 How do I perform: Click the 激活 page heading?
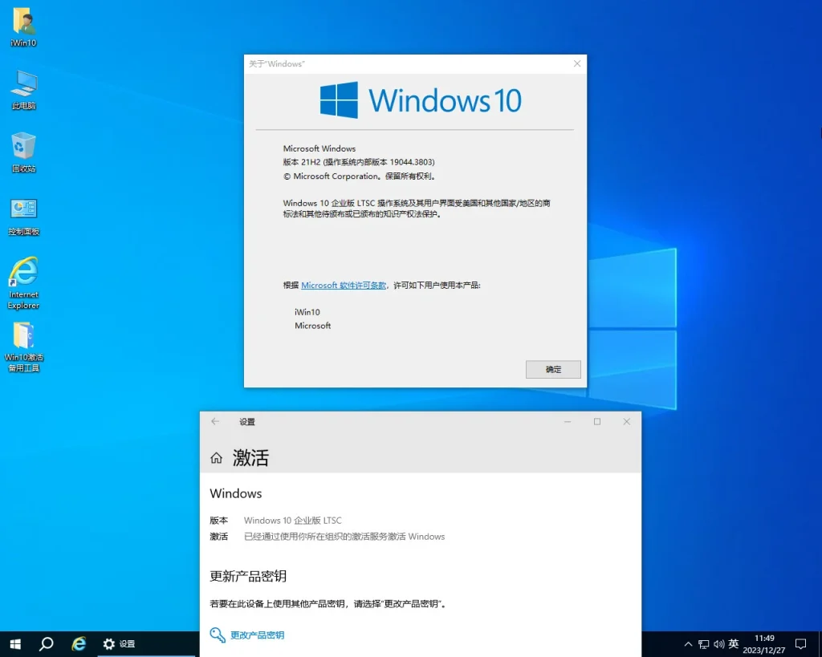click(250, 458)
